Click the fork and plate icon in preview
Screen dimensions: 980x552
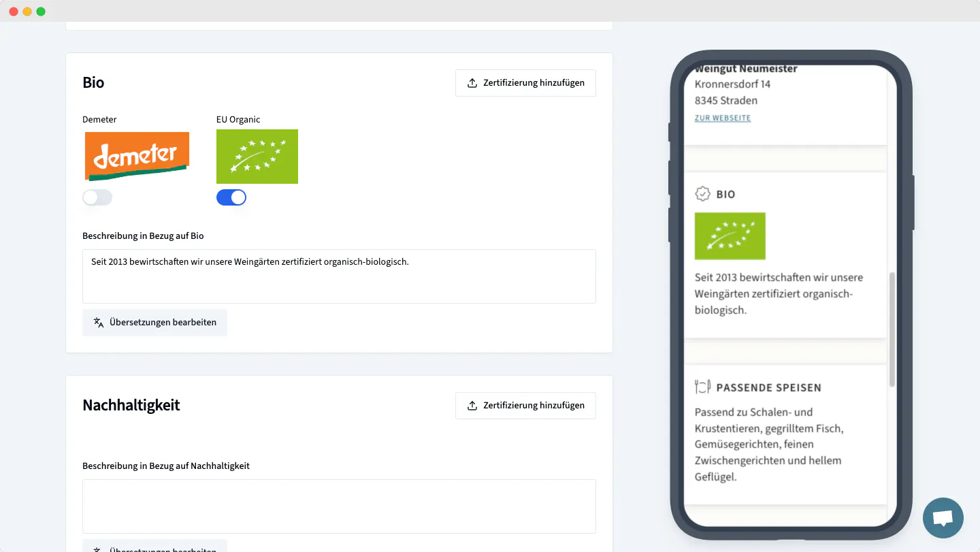click(702, 387)
